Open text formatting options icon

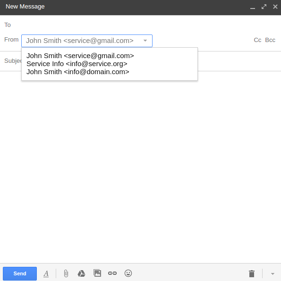[x=46, y=273]
